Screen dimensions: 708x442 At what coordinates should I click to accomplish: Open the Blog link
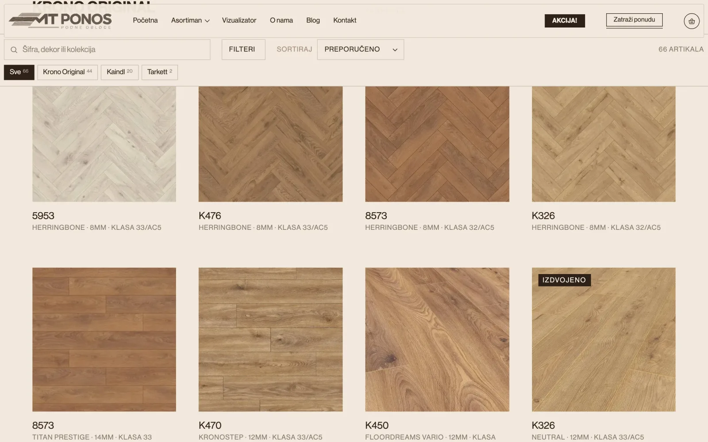[x=313, y=20]
